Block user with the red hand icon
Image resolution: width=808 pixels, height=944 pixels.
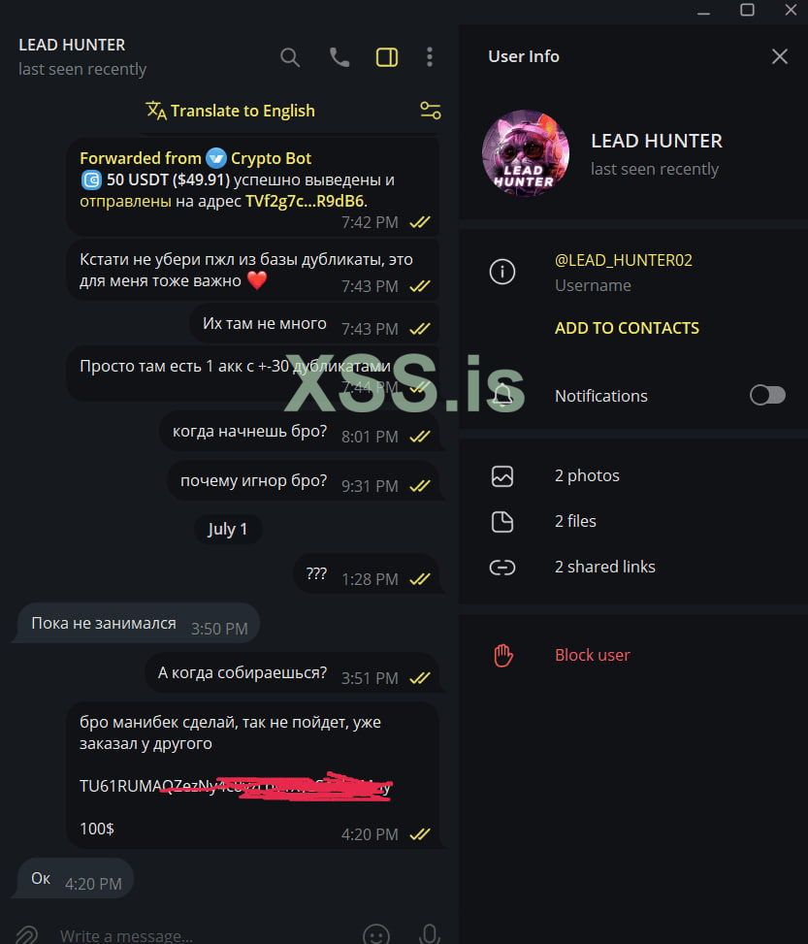632,655
